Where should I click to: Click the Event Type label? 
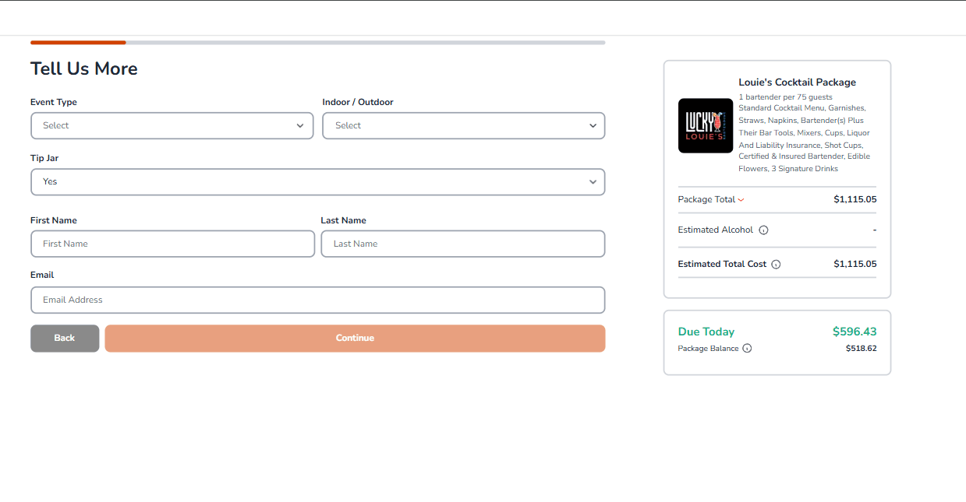pyautogui.click(x=54, y=102)
